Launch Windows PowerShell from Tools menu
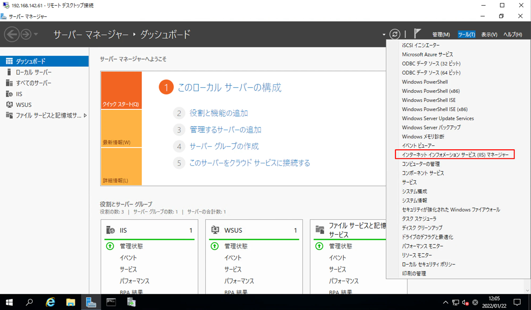 425,82
